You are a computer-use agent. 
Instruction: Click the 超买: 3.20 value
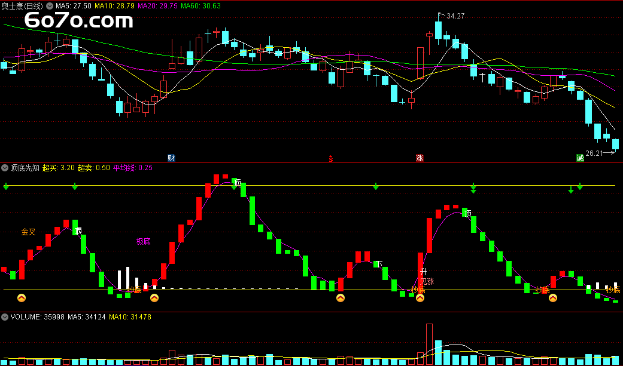coord(59,168)
